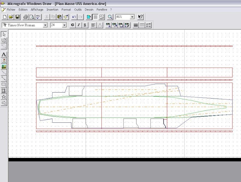The image size is (241, 182).
Task: Select the rotate and skew tool
Action: 4,40
